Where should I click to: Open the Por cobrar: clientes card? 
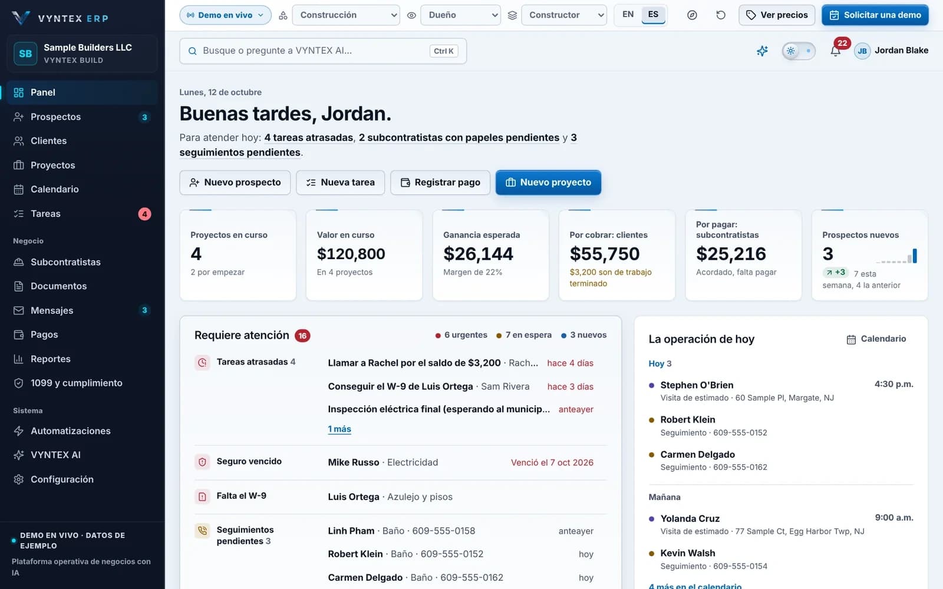point(616,255)
